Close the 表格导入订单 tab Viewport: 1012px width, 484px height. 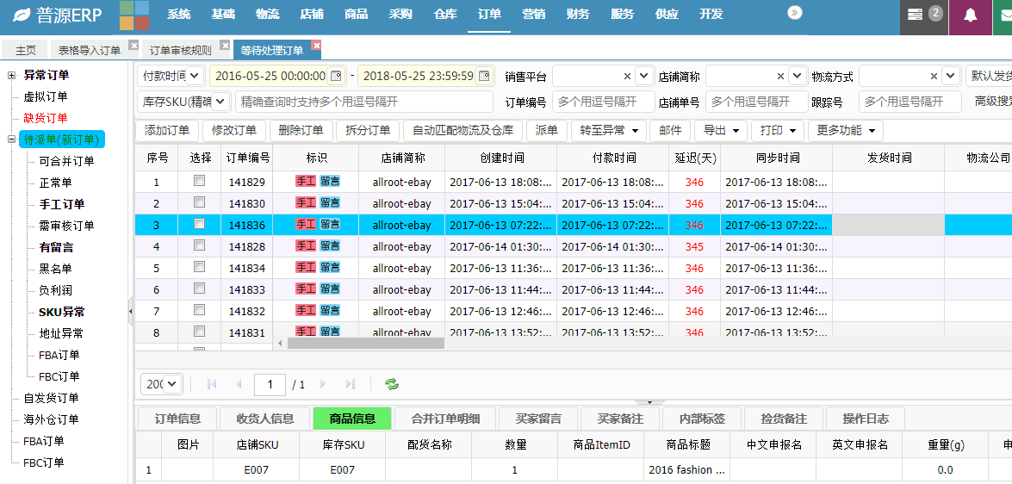[x=133, y=45]
